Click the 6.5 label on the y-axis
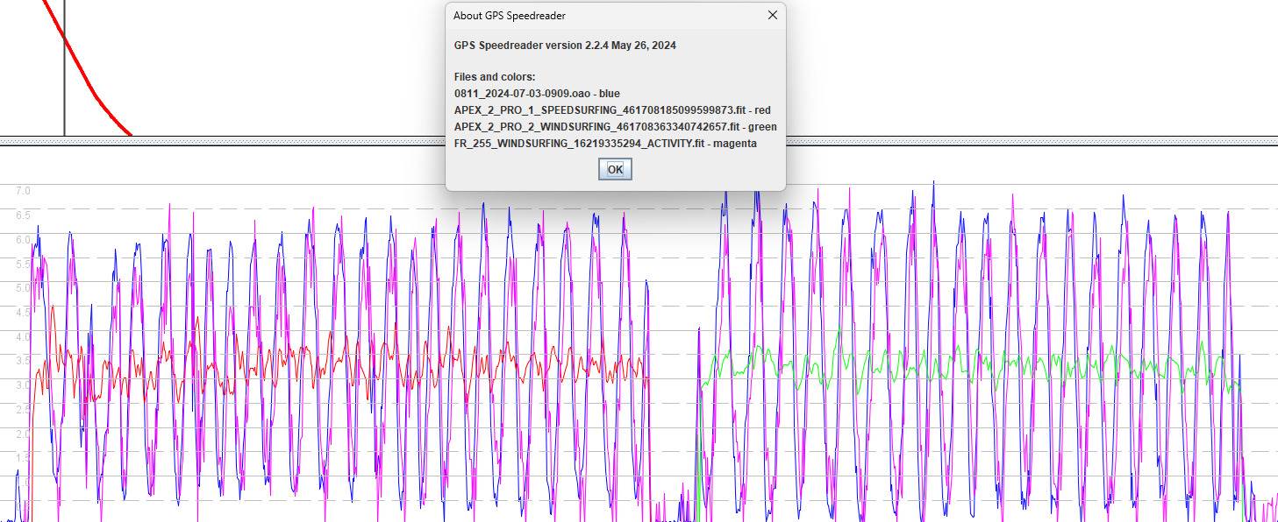Screen dimensions: 1278x522 coord(23,215)
